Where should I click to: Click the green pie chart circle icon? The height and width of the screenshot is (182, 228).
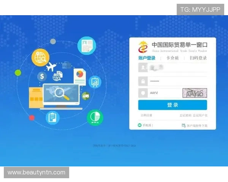pos(95,117)
